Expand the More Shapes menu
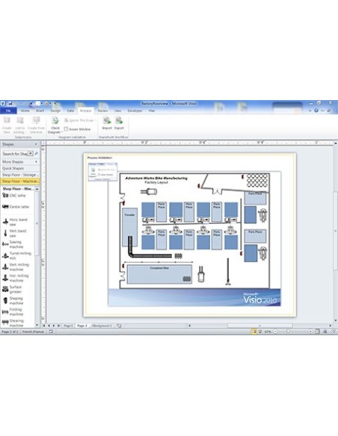 pyautogui.click(x=19, y=161)
